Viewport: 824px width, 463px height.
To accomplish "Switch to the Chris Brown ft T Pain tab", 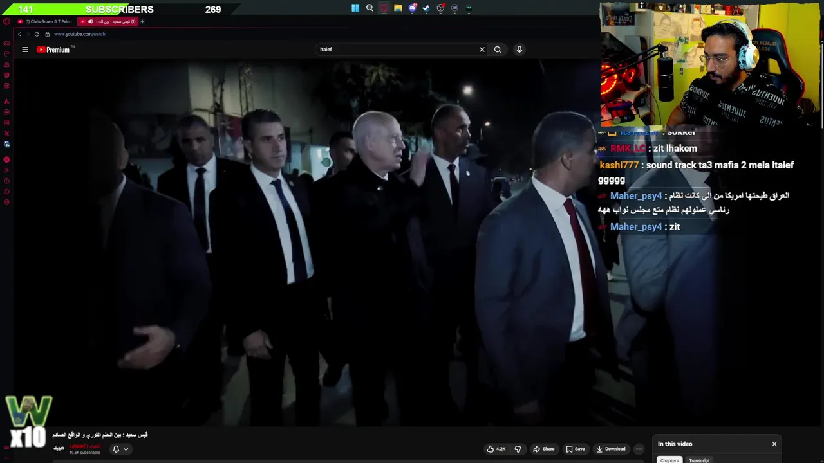I will click(44, 21).
